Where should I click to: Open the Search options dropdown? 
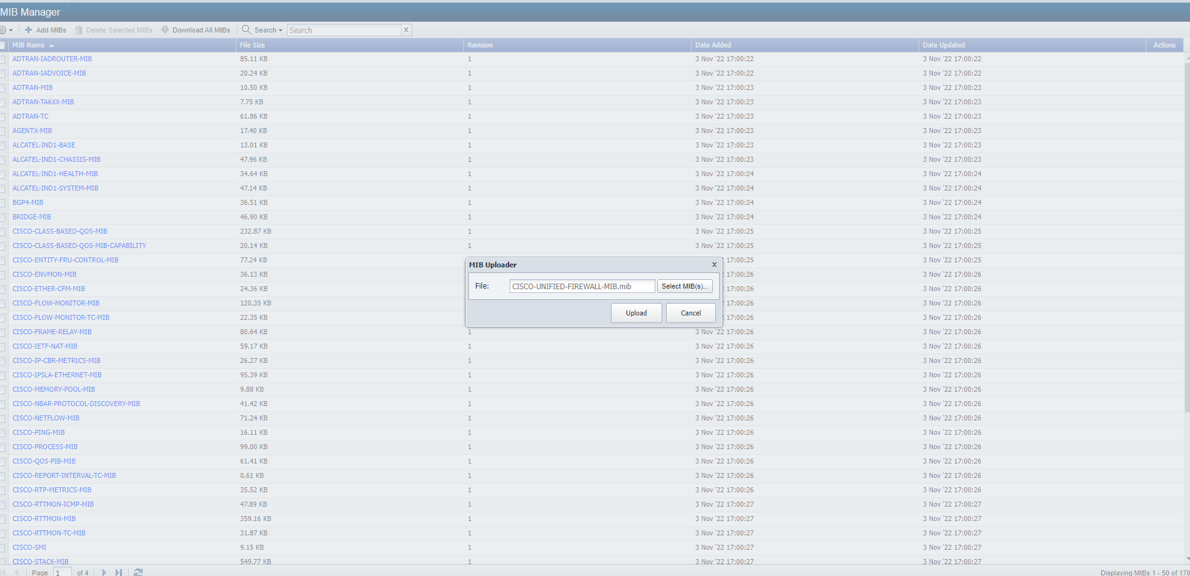[x=268, y=30]
